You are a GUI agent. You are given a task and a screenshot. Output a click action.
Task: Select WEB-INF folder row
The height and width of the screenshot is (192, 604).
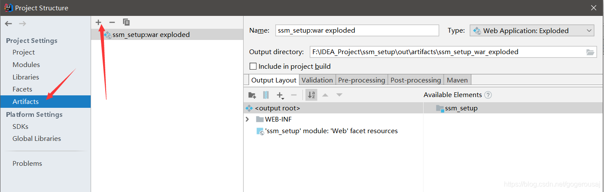pyautogui.click(x=333, y=119)
